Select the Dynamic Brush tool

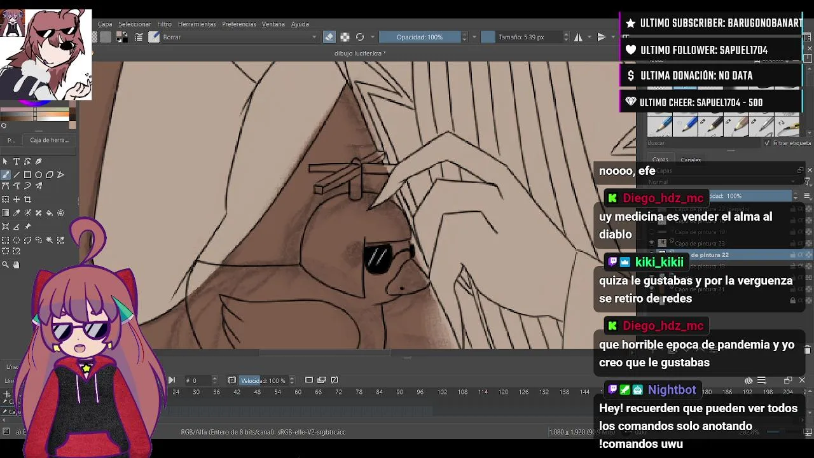click(x=27, y=186)
